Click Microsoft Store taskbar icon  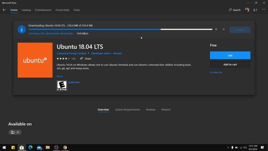(x=22, y=147)
